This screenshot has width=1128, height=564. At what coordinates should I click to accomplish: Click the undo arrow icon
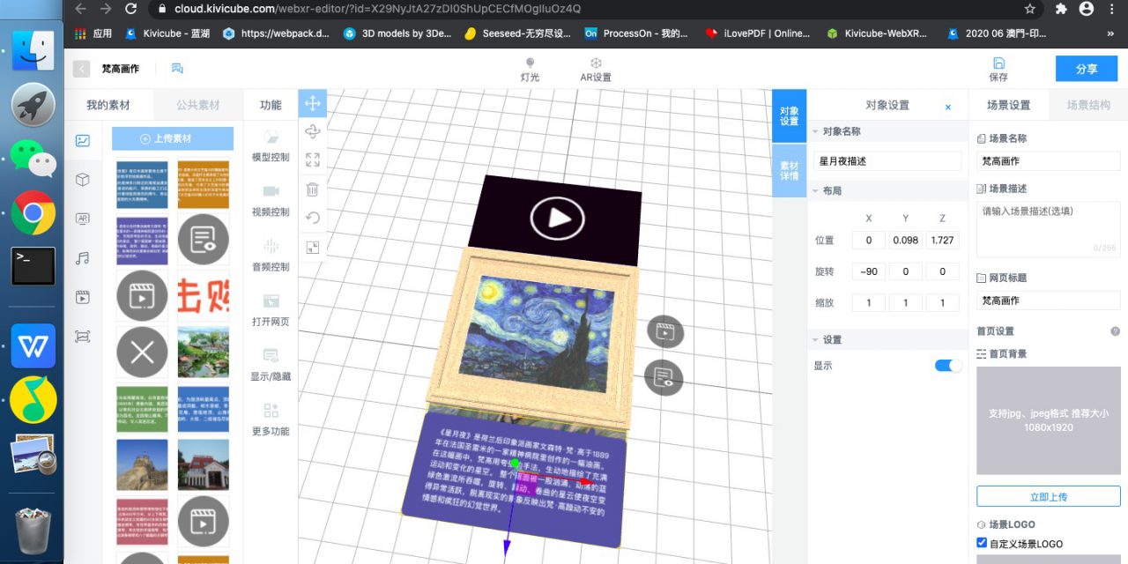[x=312, y=218]
